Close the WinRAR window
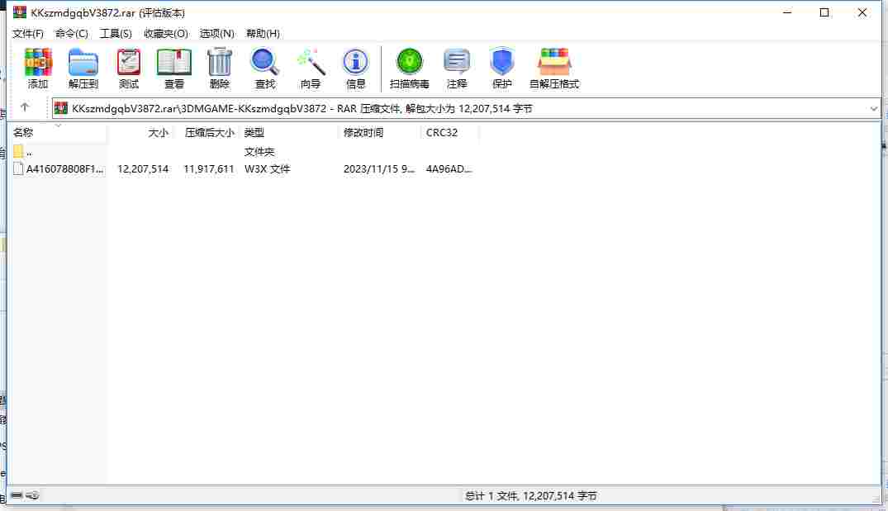The width and height of the screenshot is (888, 511). 862,12
